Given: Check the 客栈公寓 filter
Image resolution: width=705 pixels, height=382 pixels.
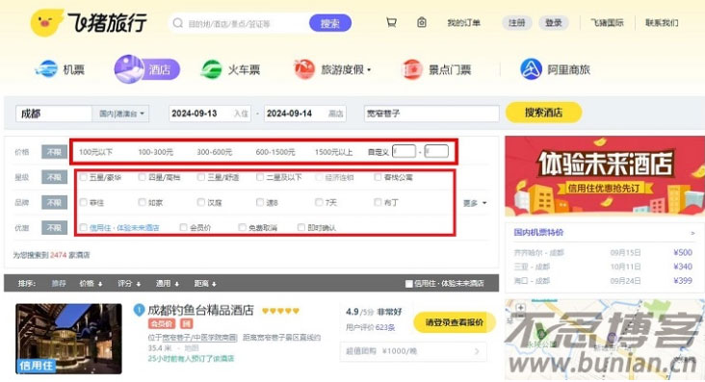Looking at the screenshot, I should [378, 177].
